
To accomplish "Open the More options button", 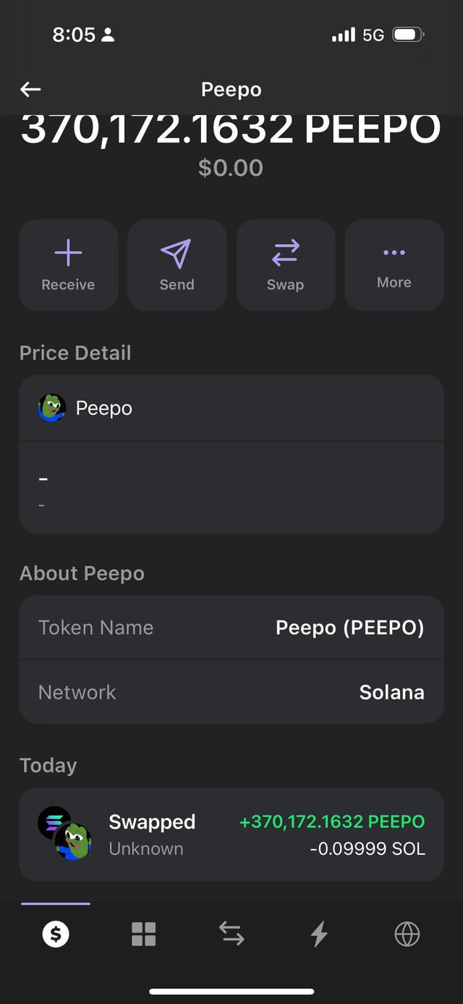I will (394, 265).
